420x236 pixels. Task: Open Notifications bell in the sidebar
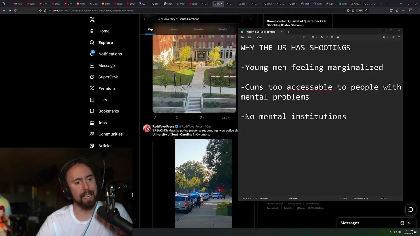point(105,54)
